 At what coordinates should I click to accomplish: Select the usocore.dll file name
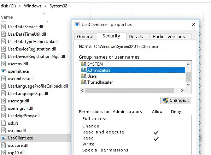click(18, 145)
